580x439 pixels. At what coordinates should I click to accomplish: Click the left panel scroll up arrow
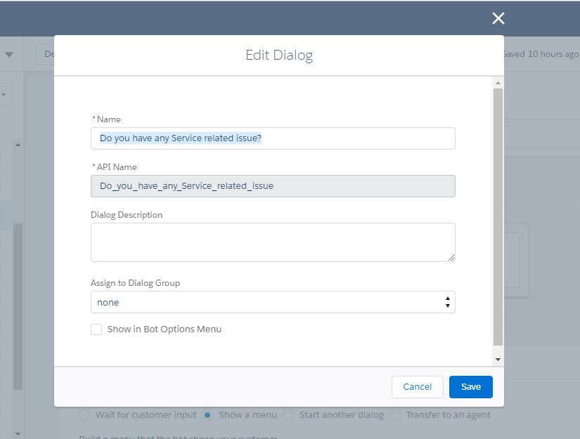coord(18,145)
